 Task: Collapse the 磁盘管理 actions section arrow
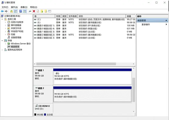point(166,20)
